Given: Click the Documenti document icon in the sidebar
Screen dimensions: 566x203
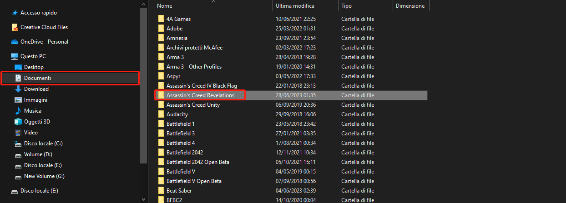Looking at the screenshot, I should point(18,78).
